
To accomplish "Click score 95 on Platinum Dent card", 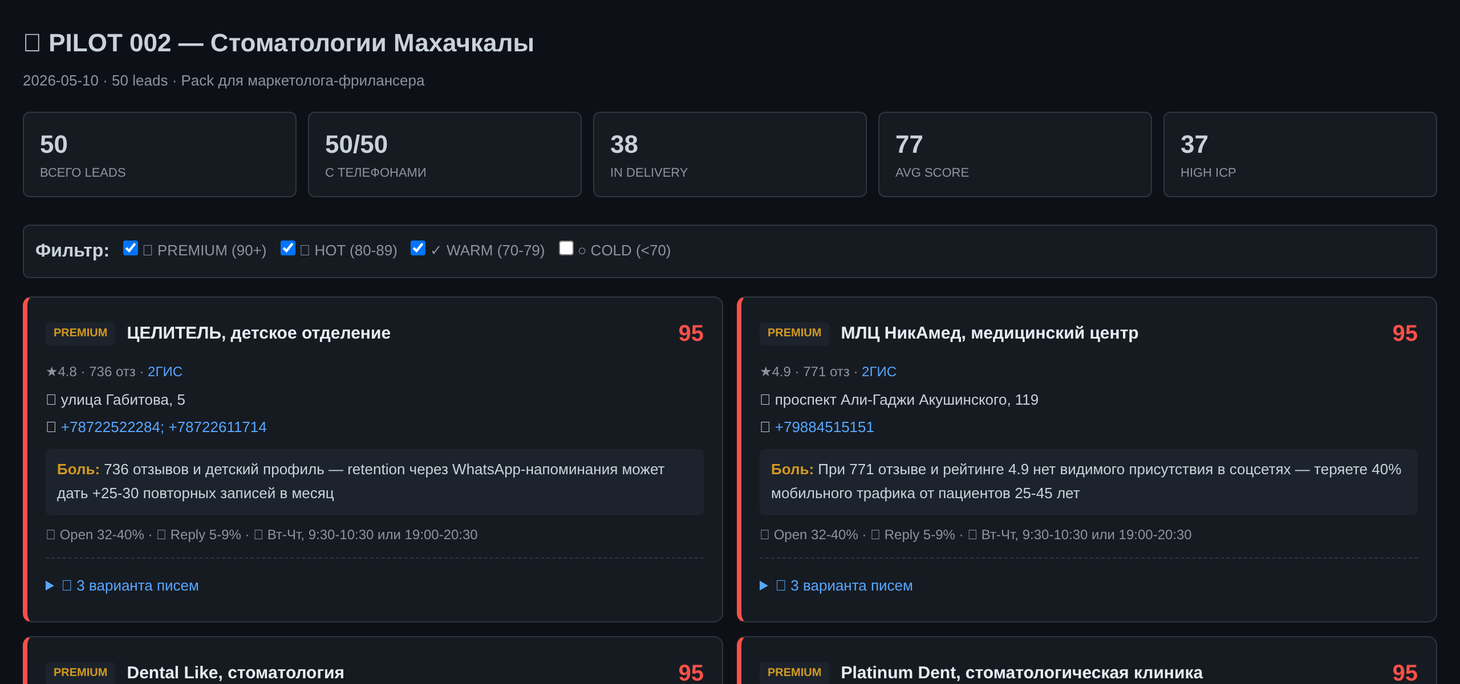I will coord(1405,673).
